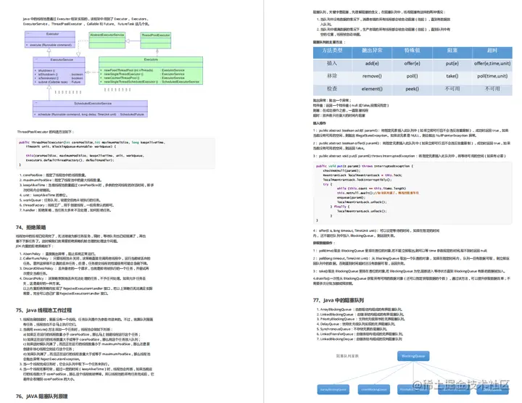Select the newSingleThreadExecutor method line
Screen dimensions: 522x403
[143, 74]
